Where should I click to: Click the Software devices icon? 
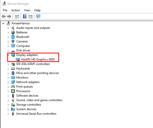[x=13, y=96]
